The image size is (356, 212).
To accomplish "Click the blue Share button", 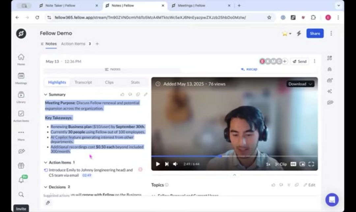I will pos(315,33).
